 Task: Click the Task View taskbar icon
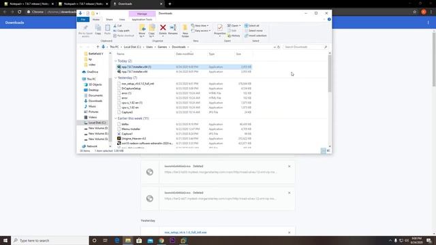tap(106, 240)
